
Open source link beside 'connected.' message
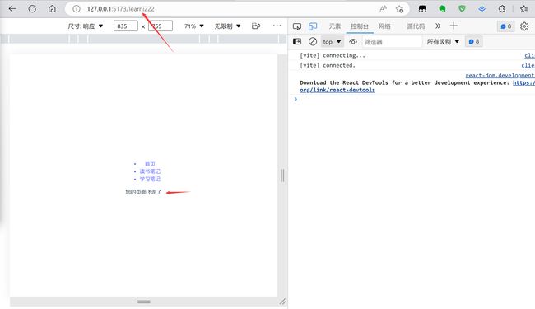point(528,65)
